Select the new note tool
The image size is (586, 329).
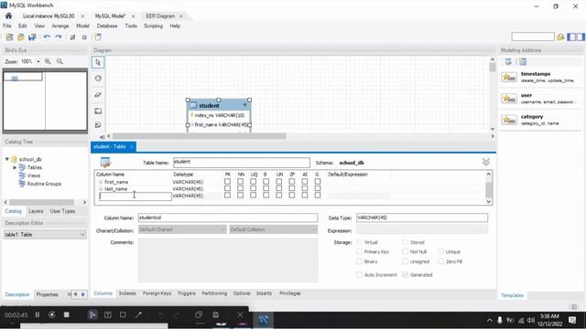98,125
